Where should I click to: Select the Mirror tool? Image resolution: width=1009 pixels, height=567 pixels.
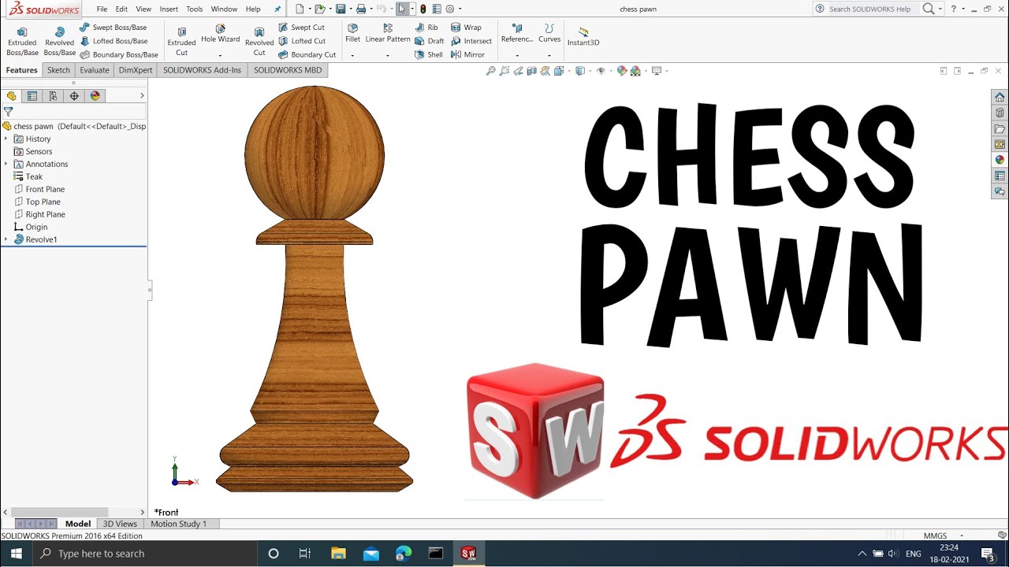467,55
